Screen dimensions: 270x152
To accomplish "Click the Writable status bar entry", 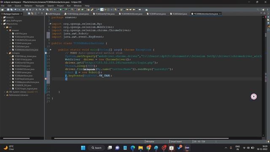I will 150,141.
